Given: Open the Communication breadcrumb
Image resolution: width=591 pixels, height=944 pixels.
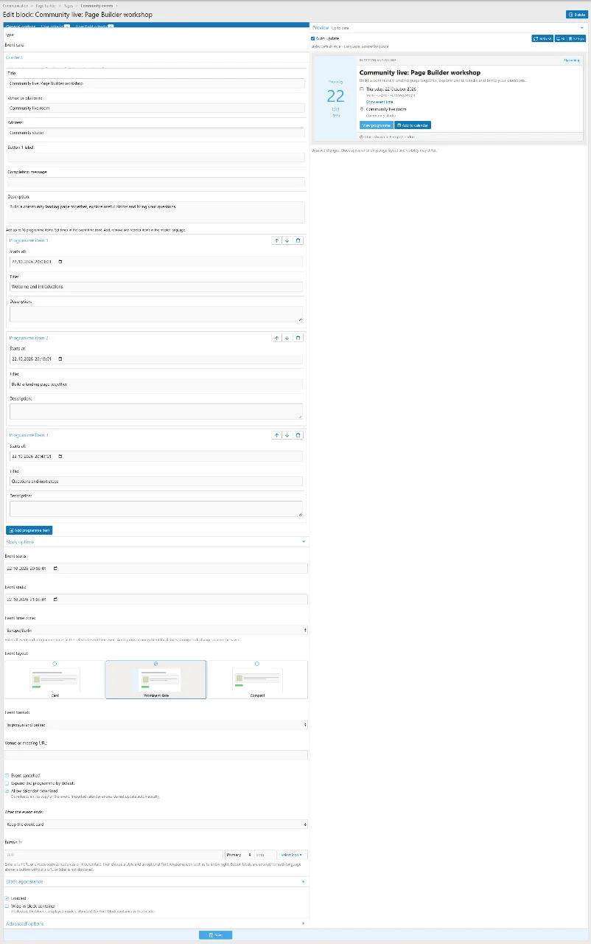Looking at the screenshot, I should click(15, 5).
